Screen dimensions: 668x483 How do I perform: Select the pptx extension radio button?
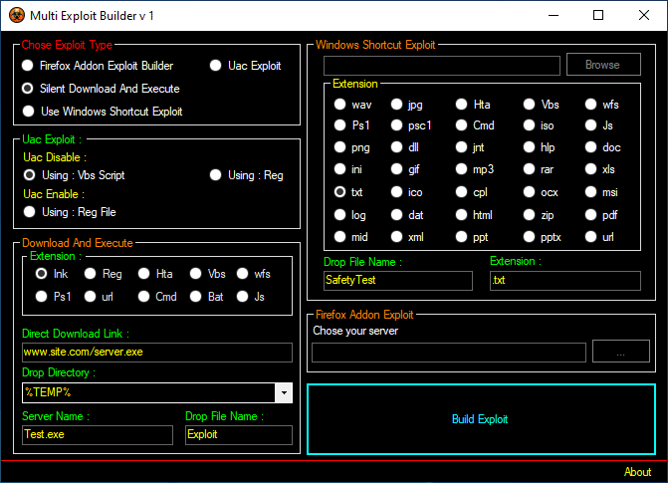pyautogui.click(x=529, y=237)
